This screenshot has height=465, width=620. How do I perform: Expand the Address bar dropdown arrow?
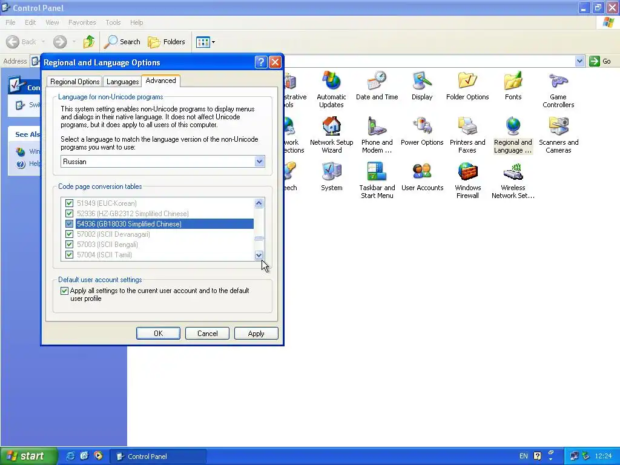579,61
